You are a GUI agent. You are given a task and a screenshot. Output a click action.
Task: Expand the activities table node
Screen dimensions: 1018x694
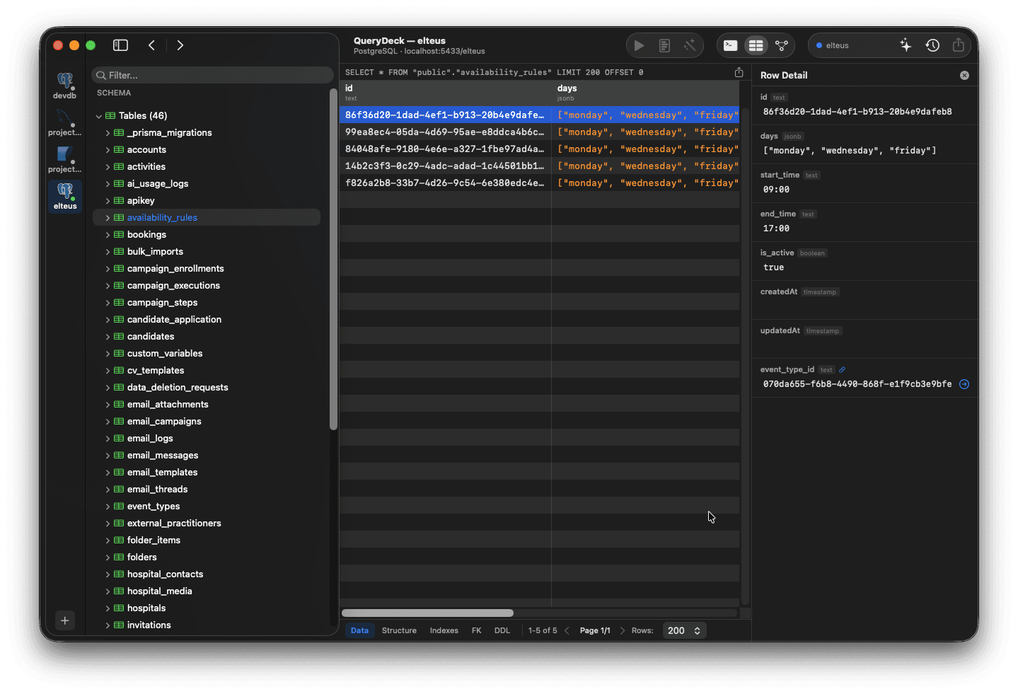click(x=108, y=167)
